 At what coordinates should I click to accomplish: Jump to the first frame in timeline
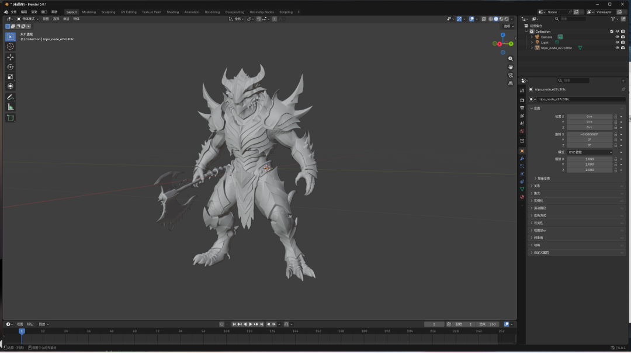pyautogui.click(x=234, y=324)
